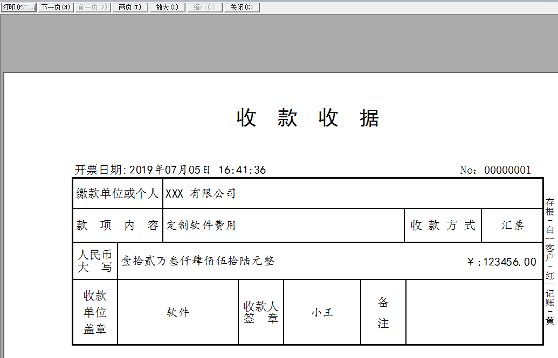Viewport: 558px width, 358px height.
Task: Click the payee name 小王
Action: click(322, 312)
